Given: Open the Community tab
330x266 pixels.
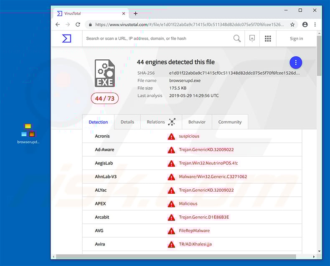Looking at the screenshot, I should [230, 122].
